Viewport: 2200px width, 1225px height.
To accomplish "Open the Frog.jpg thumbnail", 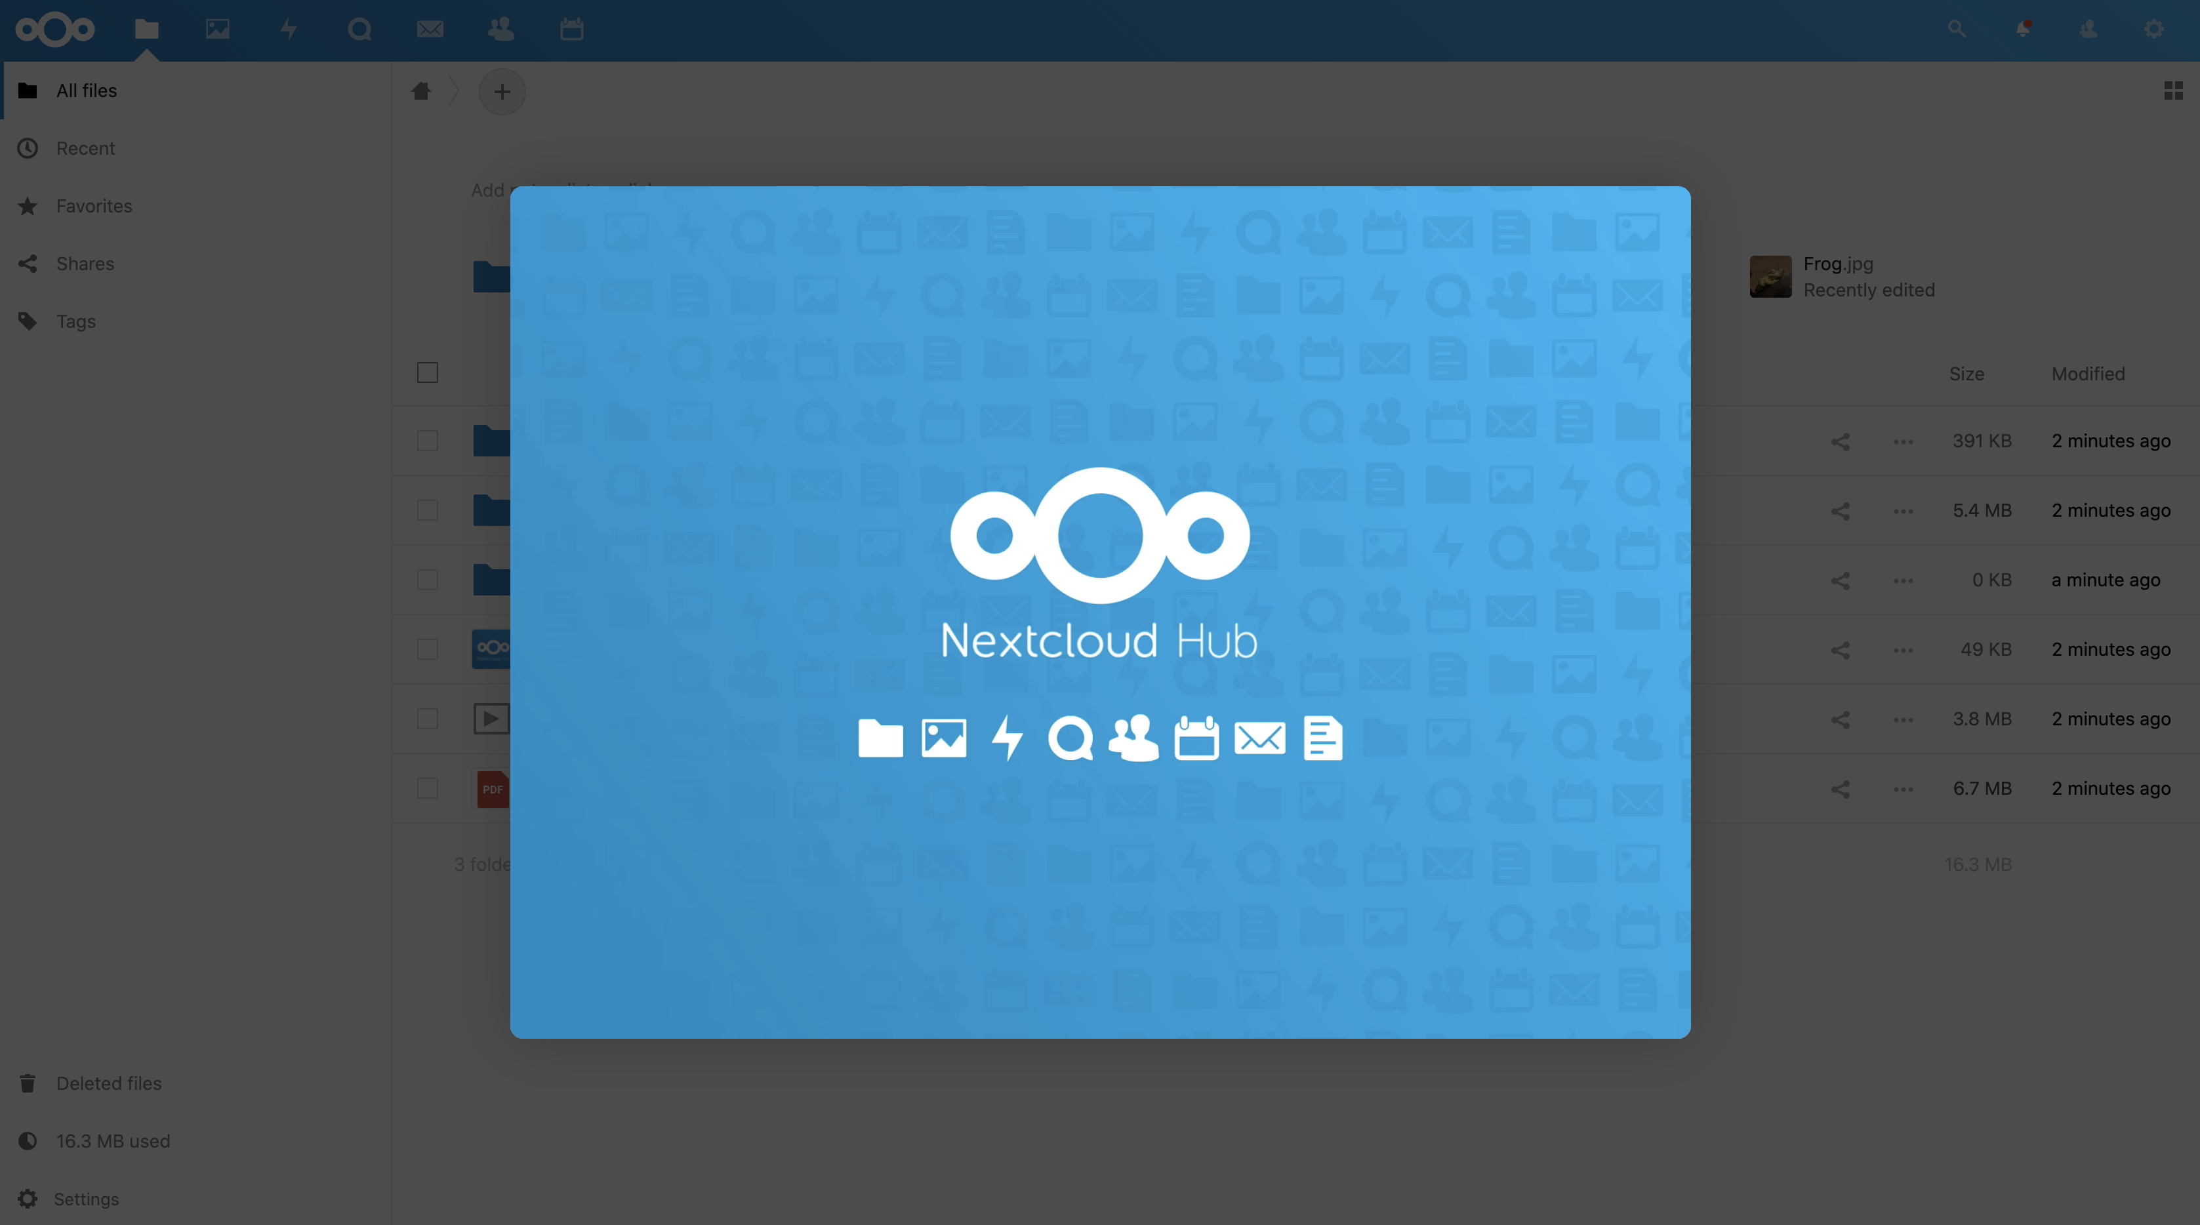I will (x=1770, y=277).
